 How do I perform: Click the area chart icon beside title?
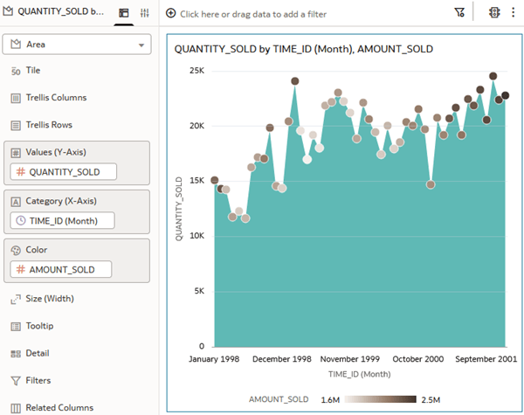(x=8, y=11)
